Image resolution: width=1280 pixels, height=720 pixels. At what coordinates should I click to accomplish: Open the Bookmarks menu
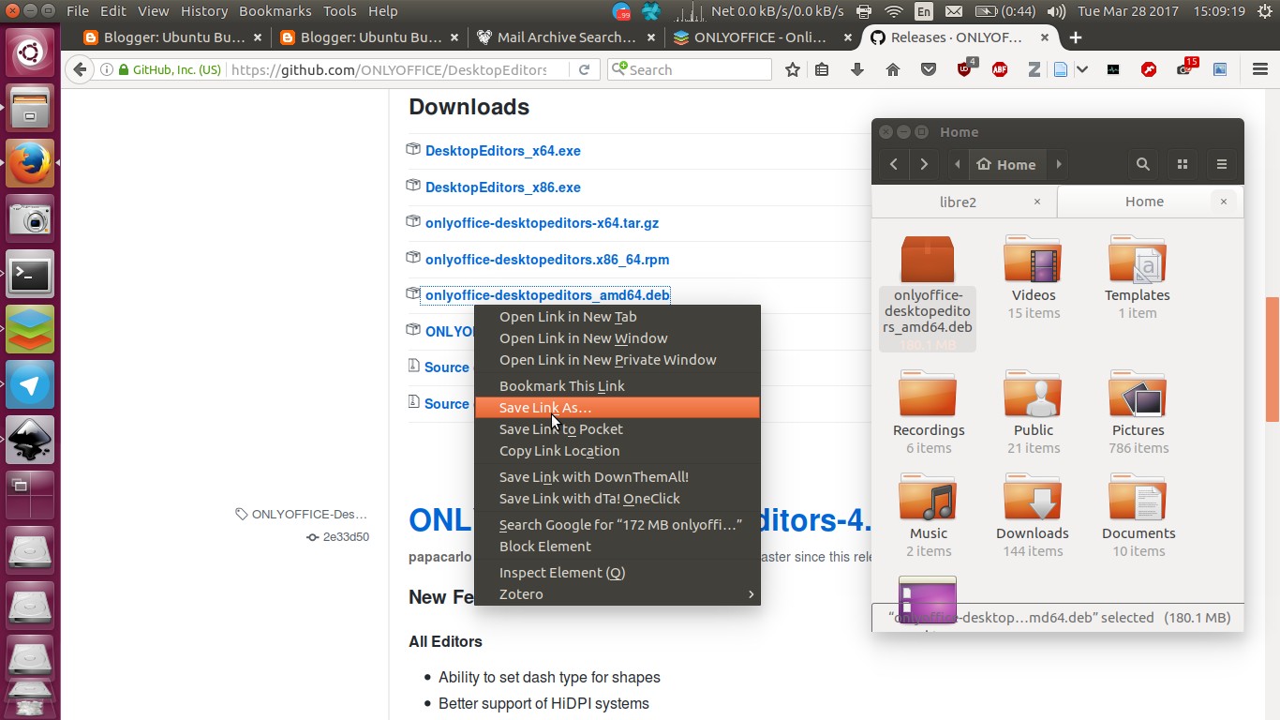[277, 11]
